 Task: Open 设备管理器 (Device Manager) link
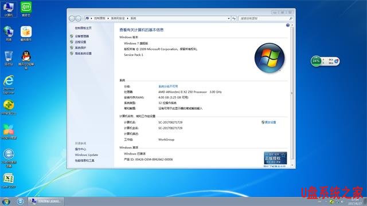click(82, 36)
